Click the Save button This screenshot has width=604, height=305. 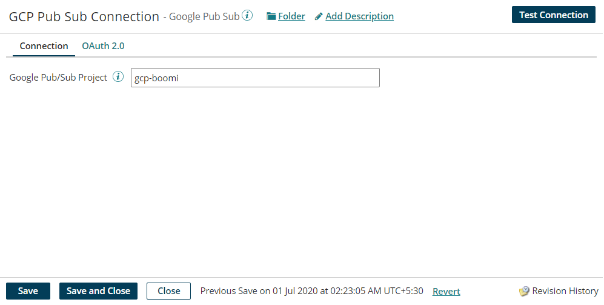28,291
